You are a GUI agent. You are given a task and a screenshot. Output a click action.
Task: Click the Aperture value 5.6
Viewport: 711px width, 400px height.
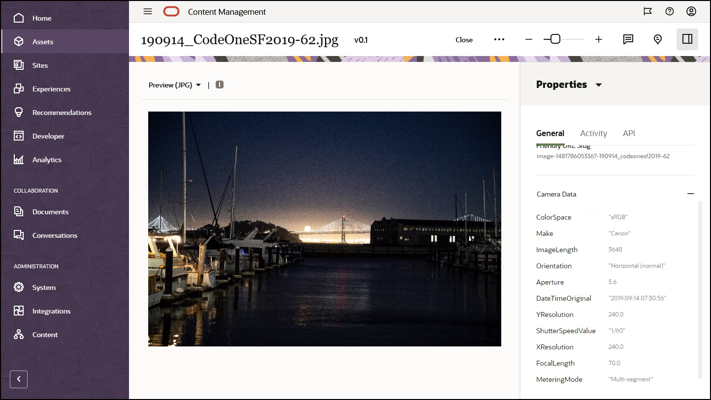pos(613,282)
